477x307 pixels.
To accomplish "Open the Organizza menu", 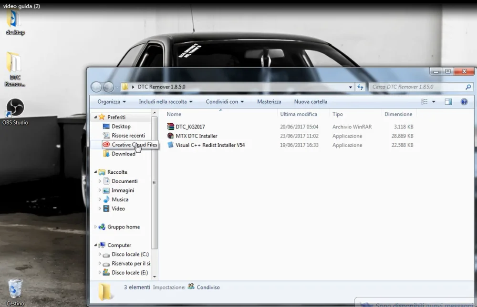I will pyautogui.click(x=111, y=102).
